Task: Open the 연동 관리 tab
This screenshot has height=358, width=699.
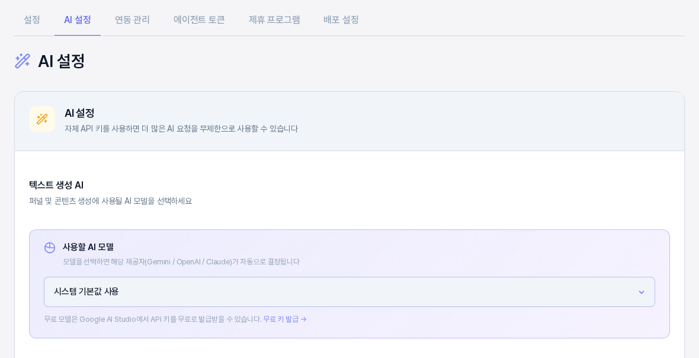Action: [133, 20]
